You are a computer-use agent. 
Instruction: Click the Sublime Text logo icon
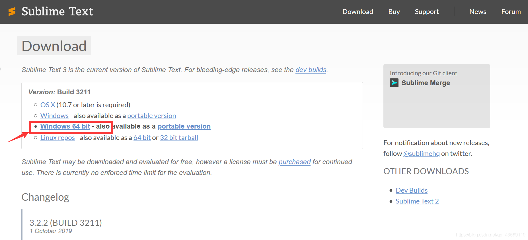[x=12, y=11]
